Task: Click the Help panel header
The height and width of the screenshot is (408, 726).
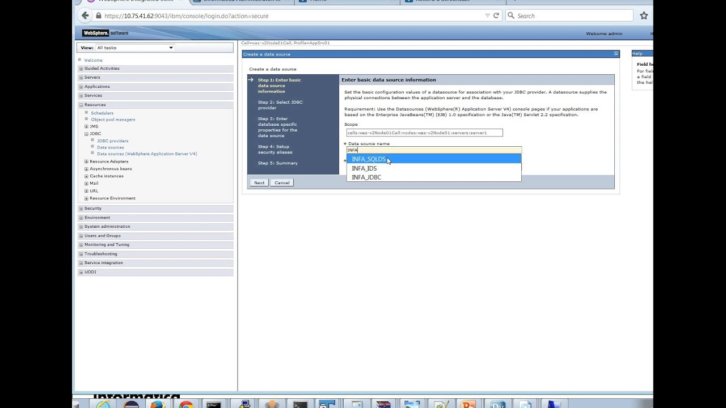Action: tap(642, 54)
